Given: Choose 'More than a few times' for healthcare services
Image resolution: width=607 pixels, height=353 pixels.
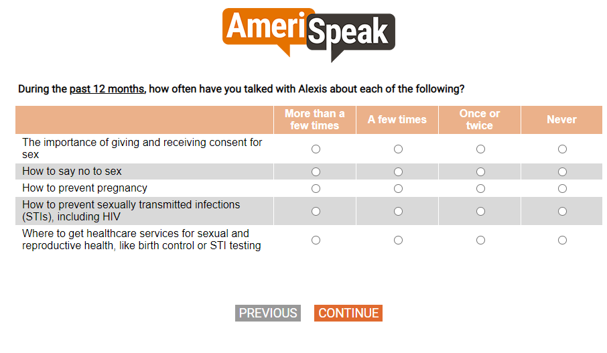Looking at the screenshot, I should coord(316,240).
